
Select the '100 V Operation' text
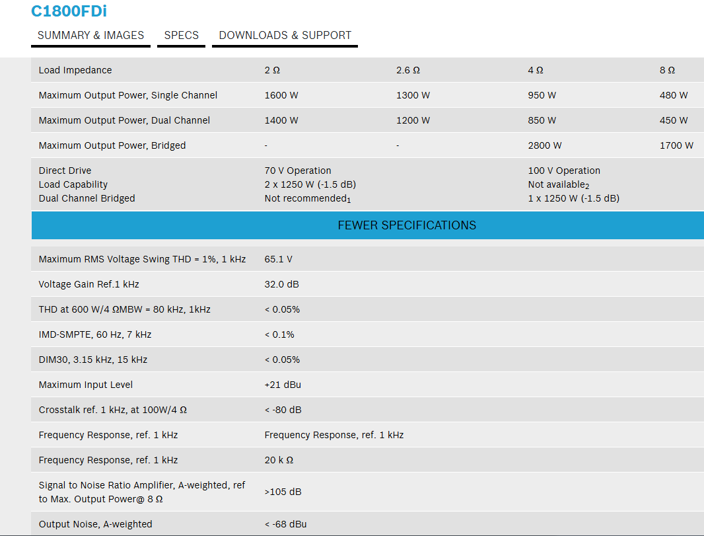click(564, 171)
